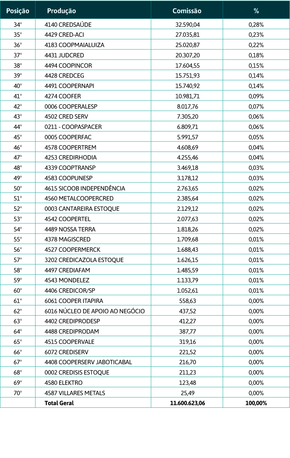This screenshot has height=458, width=290.
Task: Click the total commission 11.600.623,06
Action: 188,403
